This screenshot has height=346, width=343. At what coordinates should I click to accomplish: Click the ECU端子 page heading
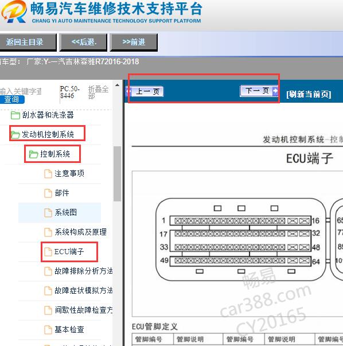310,158
